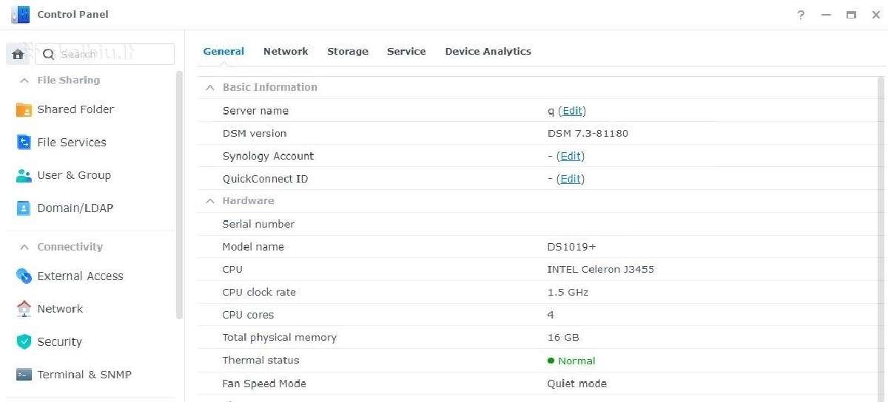Screen dimensions: 888x402
Task: Click the Quiet mode fan speed value
Action: click(576, 384)
